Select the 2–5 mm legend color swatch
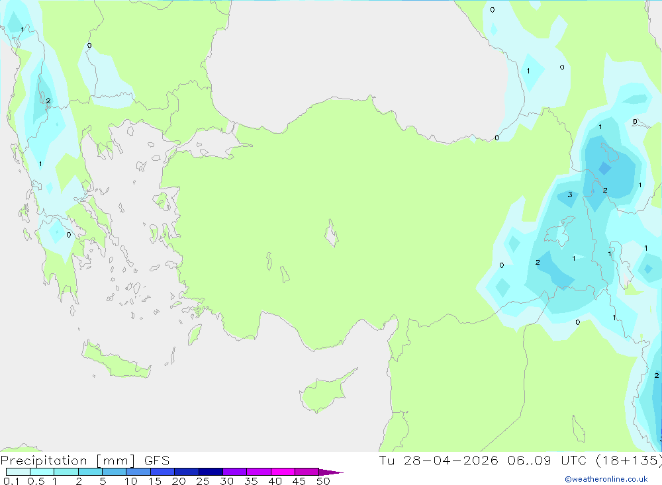This screenshot has width=662, height=485. point(90,472)
